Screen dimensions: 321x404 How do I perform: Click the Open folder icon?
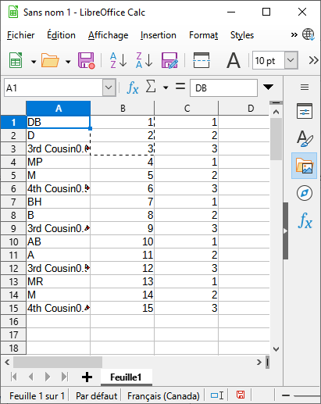[x=50, y=60]
